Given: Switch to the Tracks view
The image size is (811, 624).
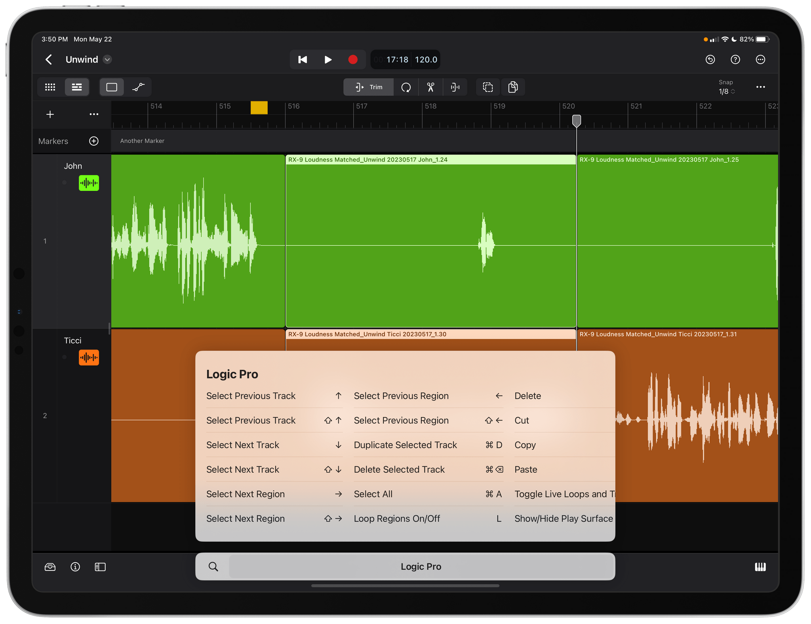Looking at the screenshot, I should point(77,87).
